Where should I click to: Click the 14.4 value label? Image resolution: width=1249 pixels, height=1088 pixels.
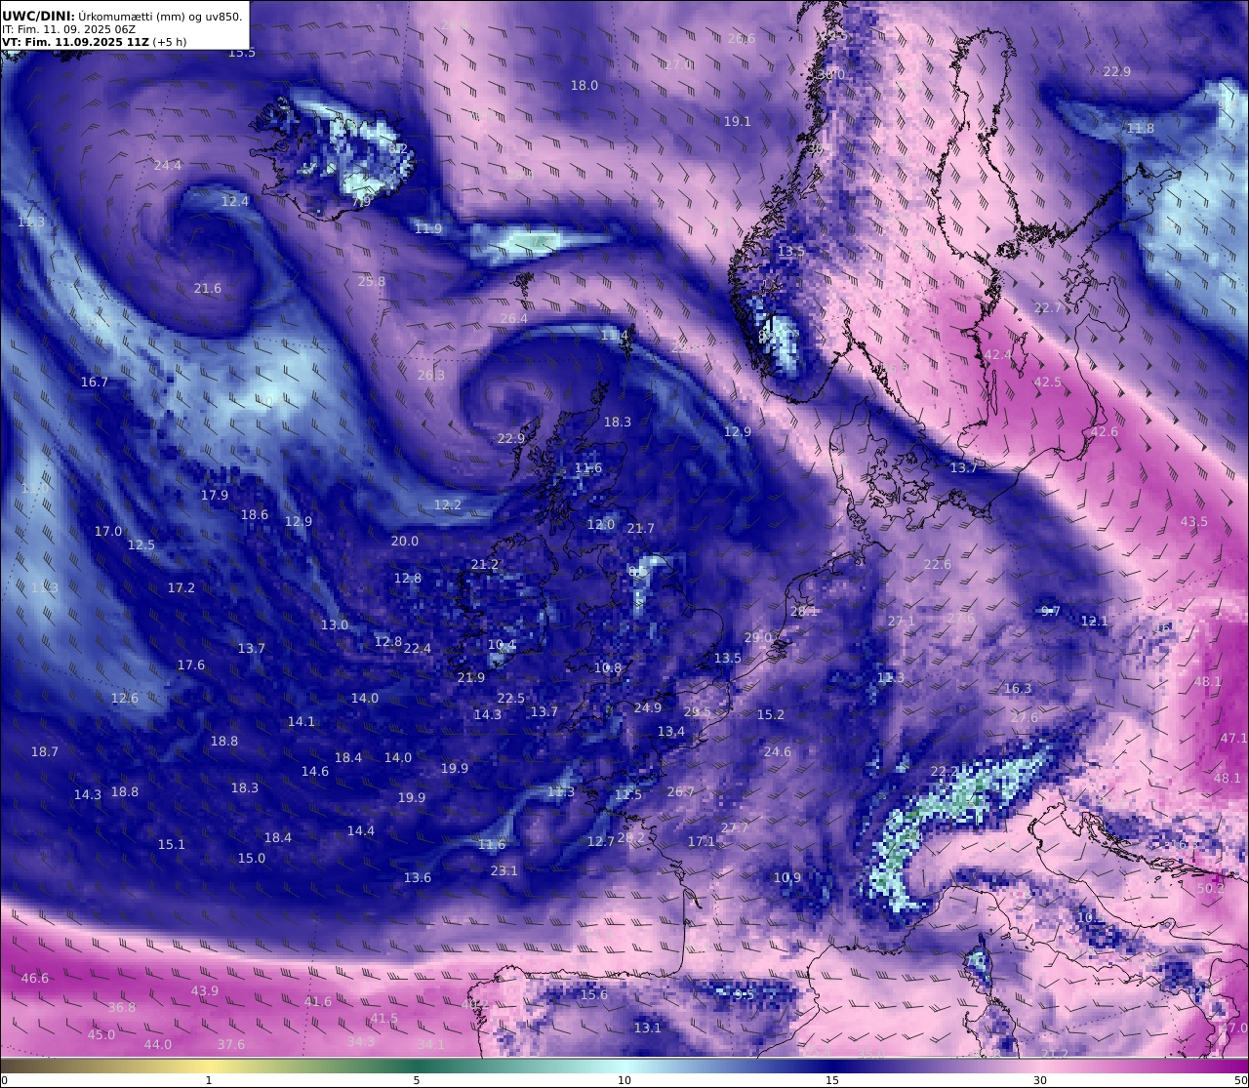(361, 830)
